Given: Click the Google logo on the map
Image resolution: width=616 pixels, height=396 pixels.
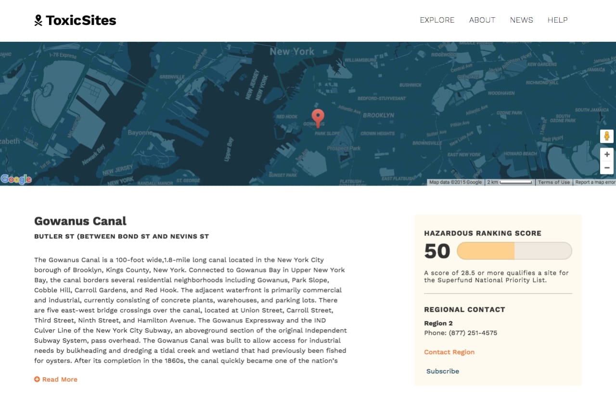Looking at the screenshot, I should click(x=16, y=179).
